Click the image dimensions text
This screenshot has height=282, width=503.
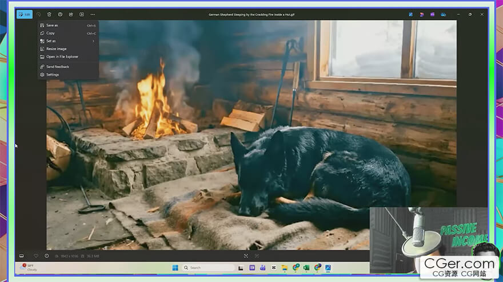(x=69, y=256)
